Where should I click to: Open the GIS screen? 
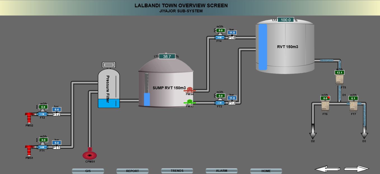88,171
